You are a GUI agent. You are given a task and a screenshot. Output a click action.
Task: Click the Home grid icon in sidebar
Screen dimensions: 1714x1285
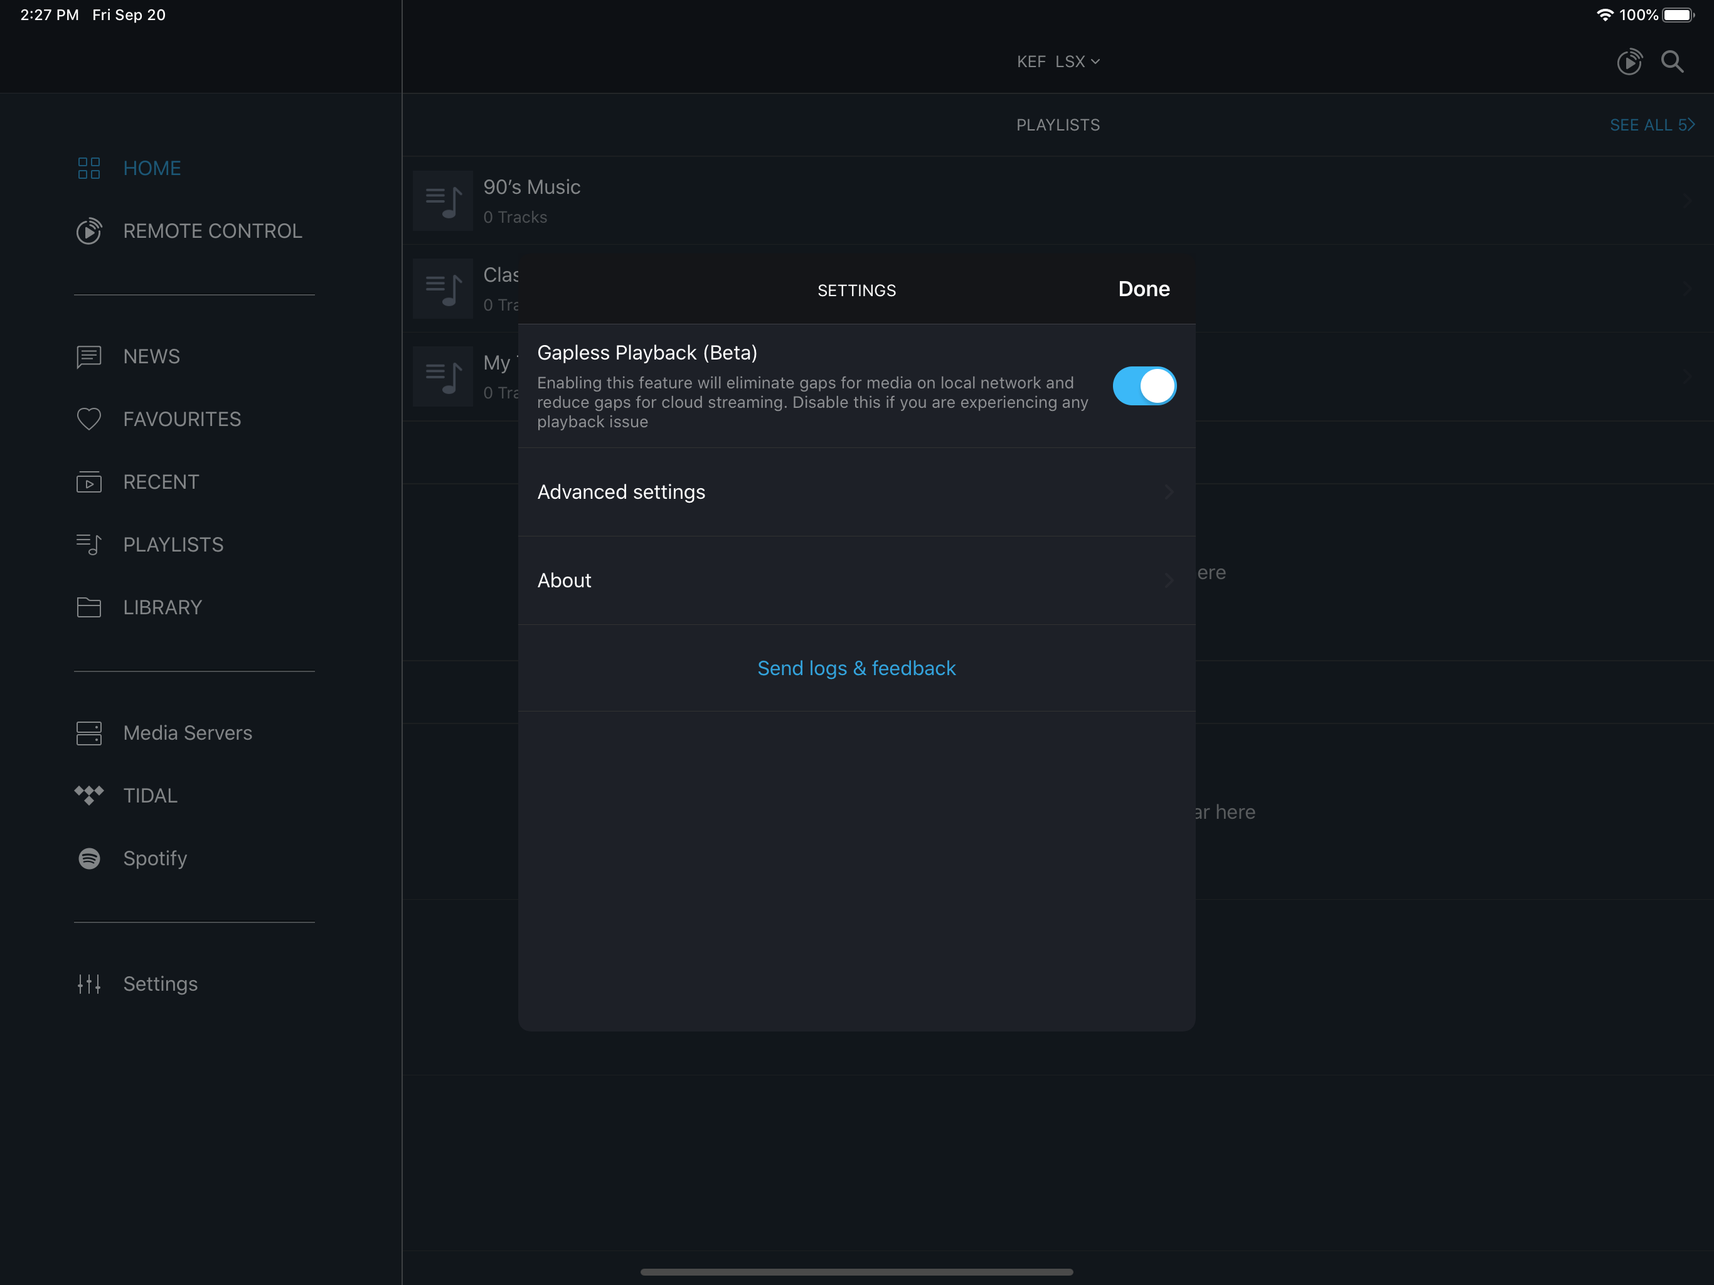tap(89, 168)
